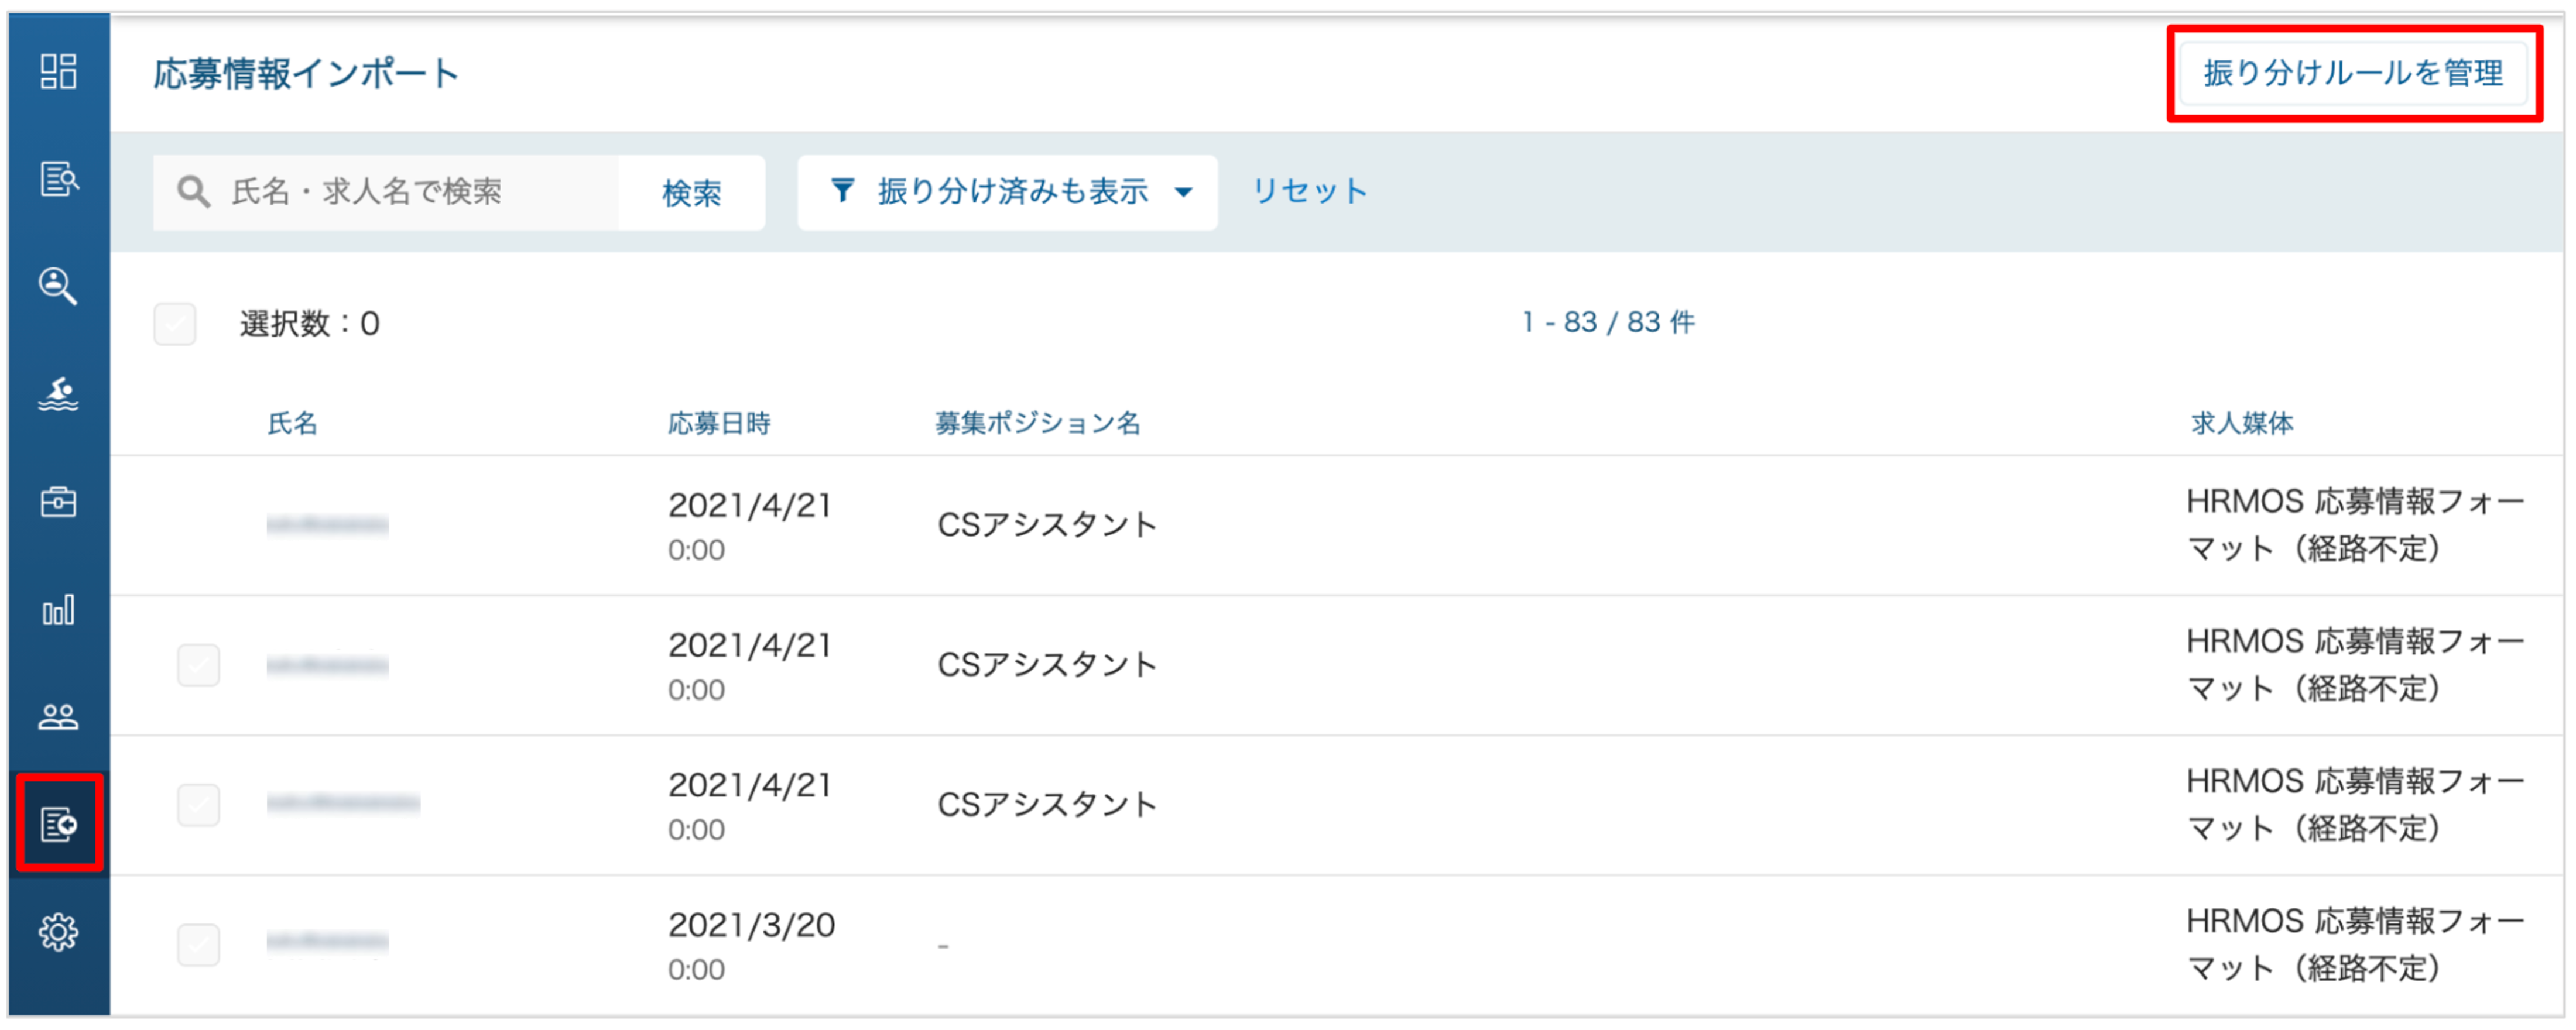Viewport: 2576px width, 1030px height.
Task: Click the 求人媒体 column header
Action: click(x=2242, y=424)
